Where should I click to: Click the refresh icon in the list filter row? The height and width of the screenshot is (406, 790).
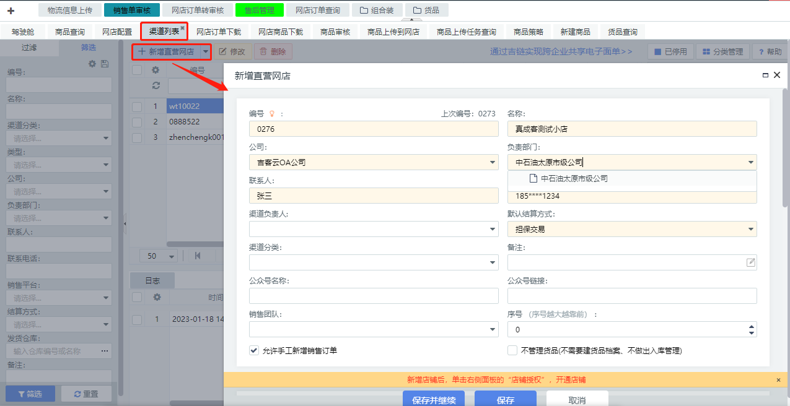(156, 85)
